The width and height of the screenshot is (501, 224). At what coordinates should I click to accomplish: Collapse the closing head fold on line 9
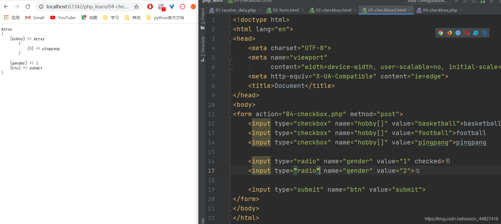pyautogui.click(x=230, y=95)
